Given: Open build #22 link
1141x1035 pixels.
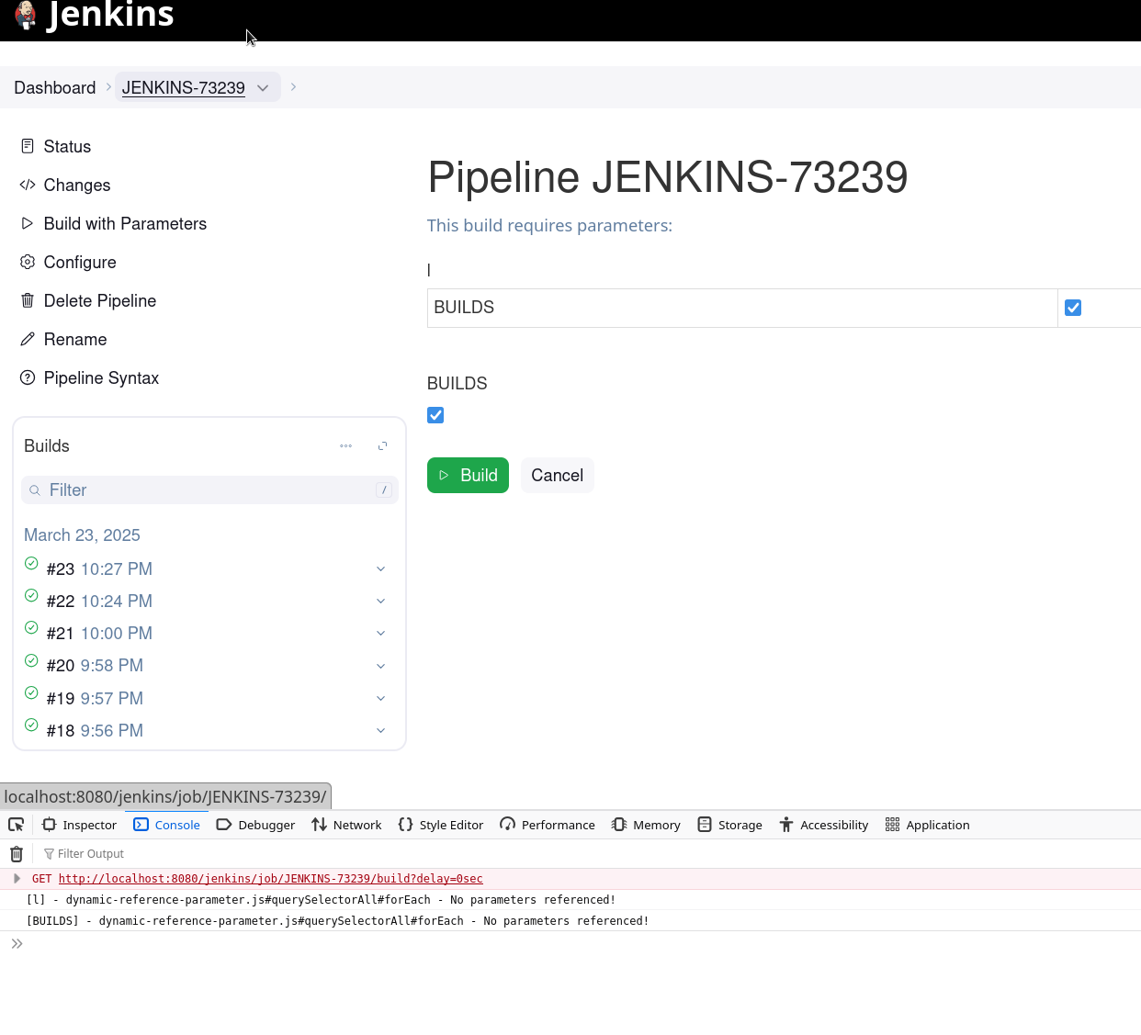Looking at the screenshot, I should [61, 602].
